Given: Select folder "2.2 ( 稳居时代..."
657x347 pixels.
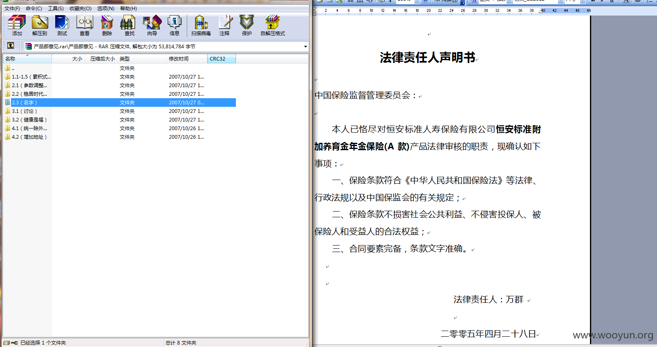Looking at the screenshot, I should 120,94.
